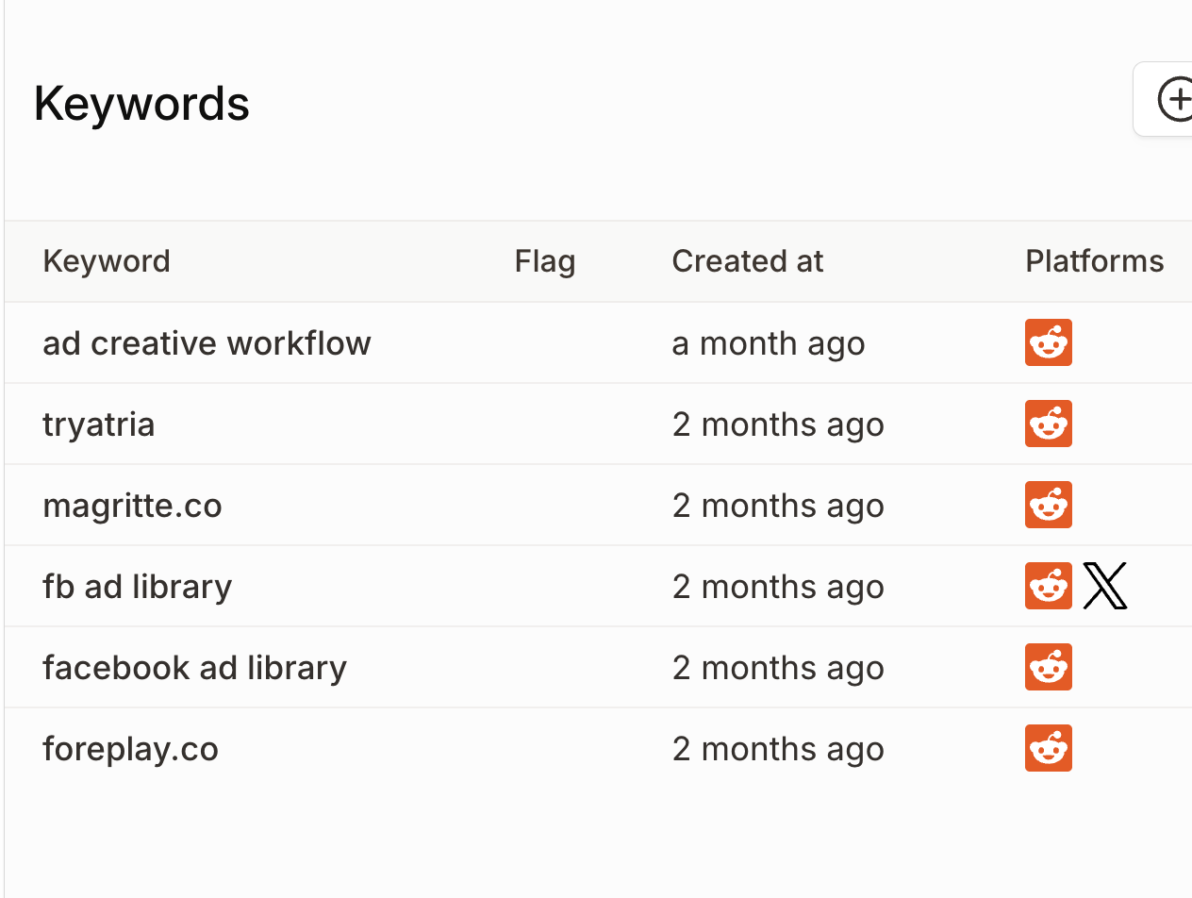Select the Reddit icon beside 'facebook ad library'
The image size is (1192, 898).
tap(1048, 667)
